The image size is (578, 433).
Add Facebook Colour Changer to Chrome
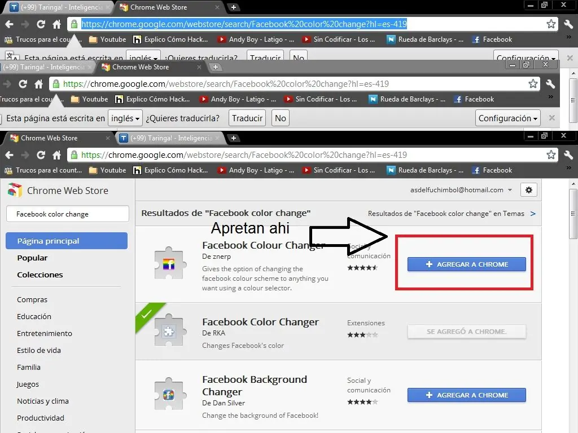466,264
